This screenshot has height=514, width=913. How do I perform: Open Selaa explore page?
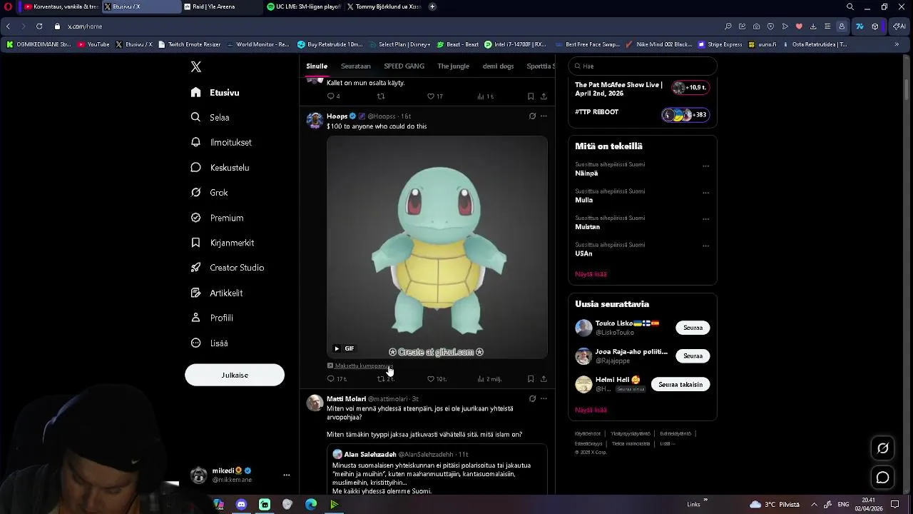pos(210,118)
